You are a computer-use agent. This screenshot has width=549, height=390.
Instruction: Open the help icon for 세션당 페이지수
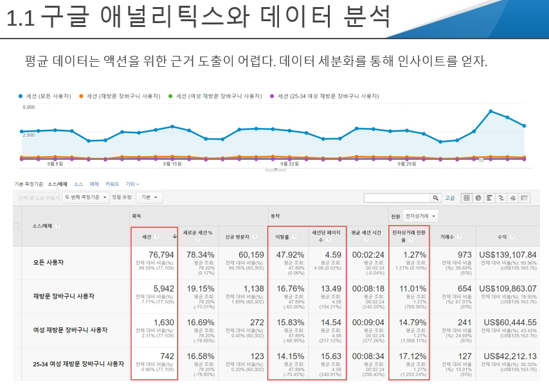(x=328, y=240)
